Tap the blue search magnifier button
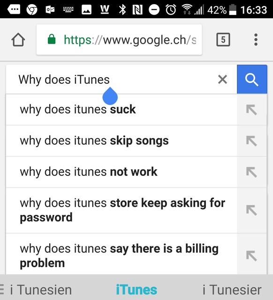The width and height of the screenshot is (273, 300). point(252,79)
